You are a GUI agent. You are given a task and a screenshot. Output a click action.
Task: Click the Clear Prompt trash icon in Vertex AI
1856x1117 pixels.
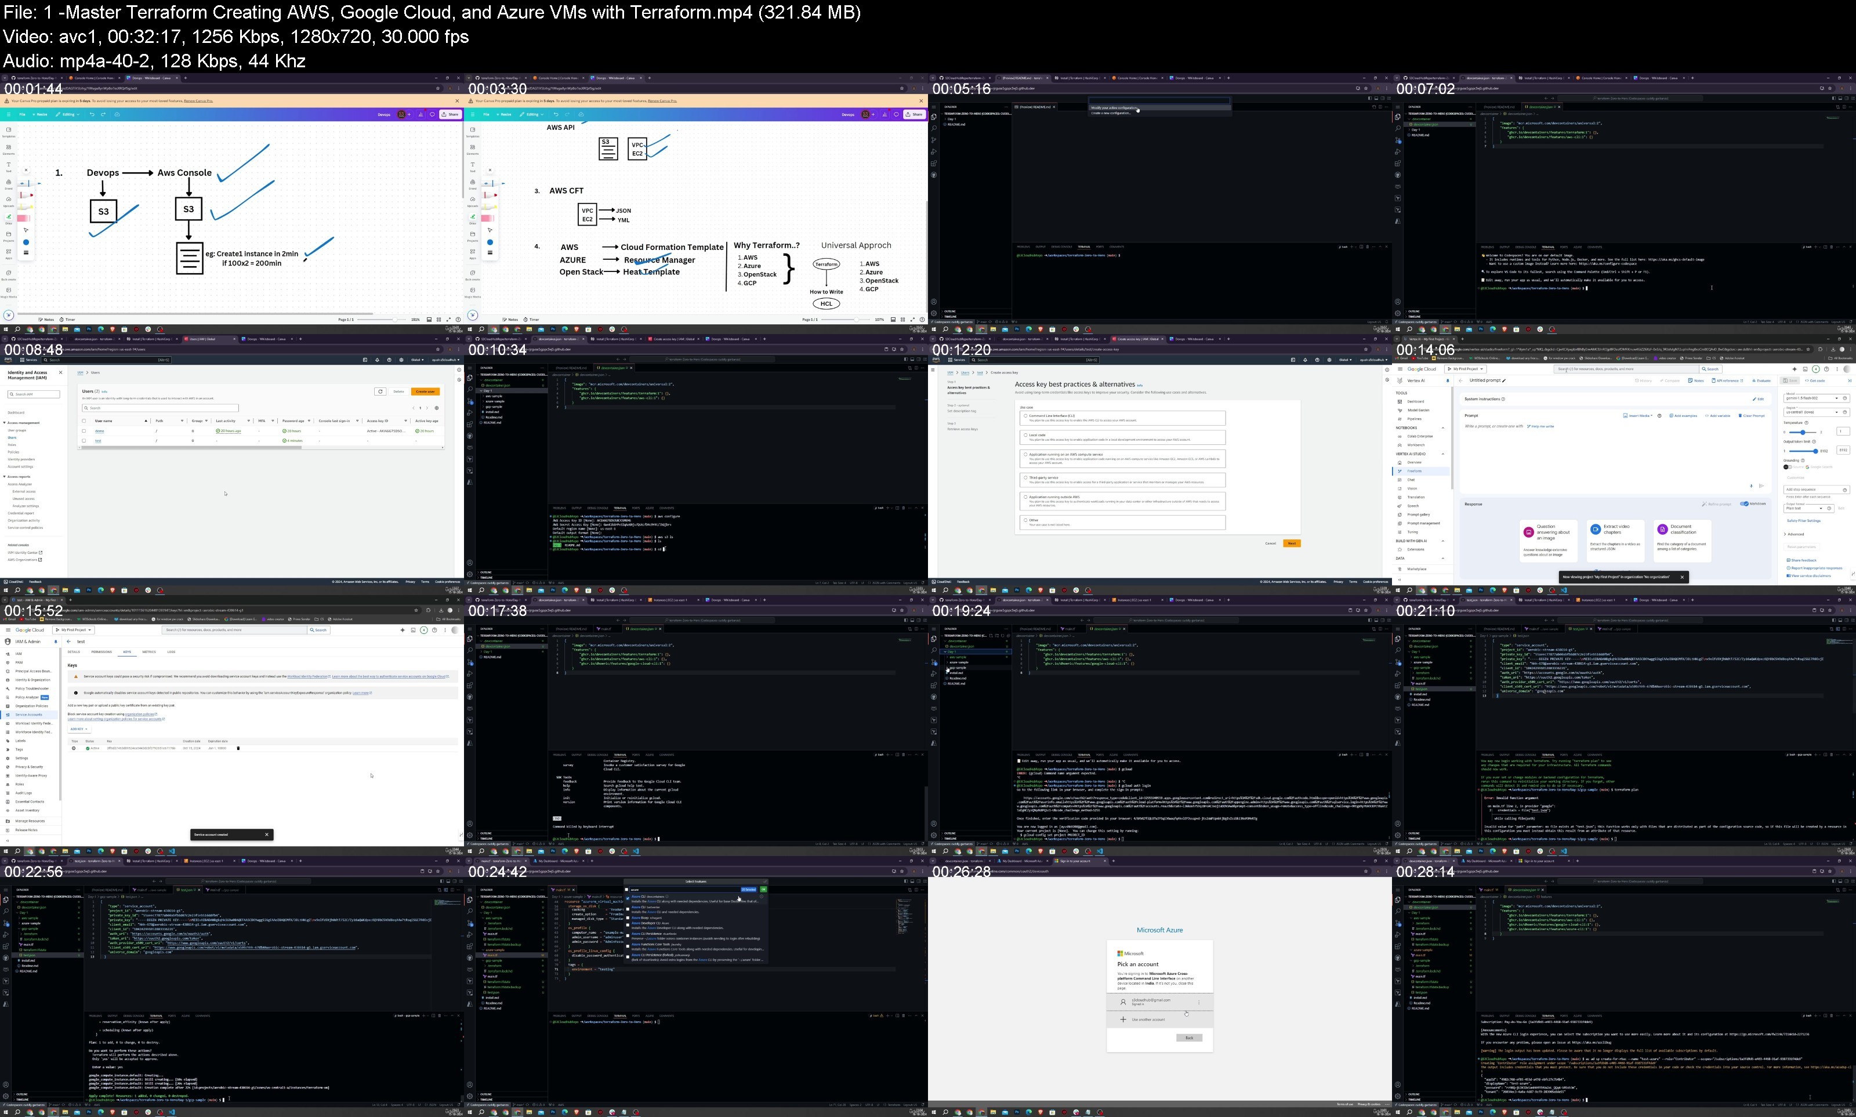click(1740, 415)
